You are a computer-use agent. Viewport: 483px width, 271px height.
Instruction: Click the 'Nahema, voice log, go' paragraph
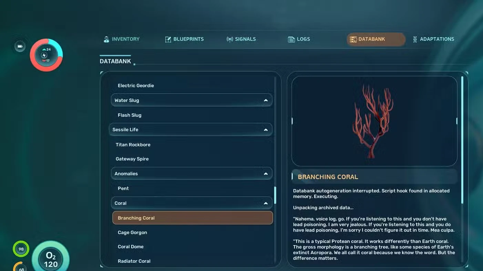(x=374, y=225)
